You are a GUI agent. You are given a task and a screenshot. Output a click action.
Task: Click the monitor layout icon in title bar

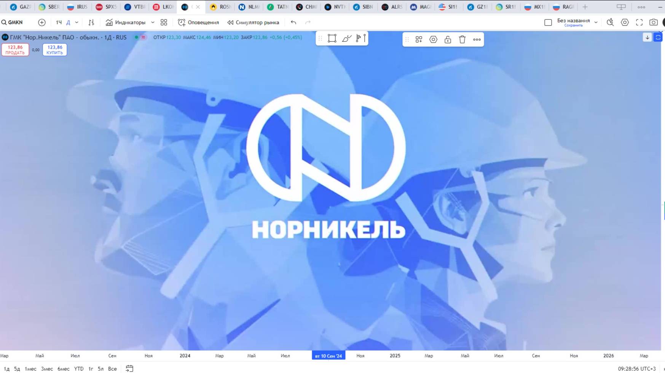[x=621, y=7]
